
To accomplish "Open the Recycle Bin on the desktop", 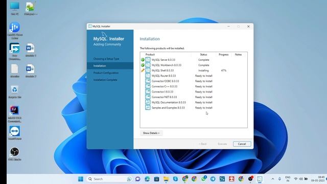I will tap(15, 91).
